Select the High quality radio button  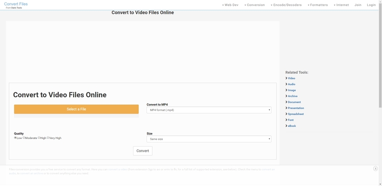(39, 138)
